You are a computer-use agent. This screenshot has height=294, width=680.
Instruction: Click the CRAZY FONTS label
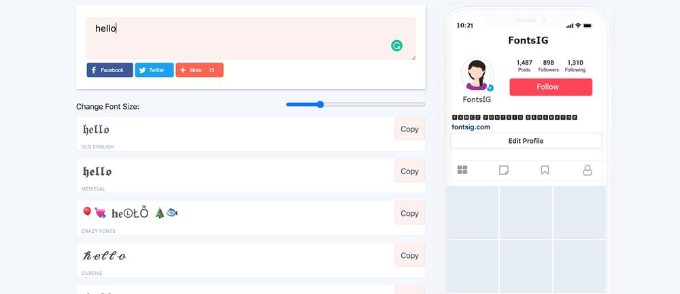click(99, 231)
